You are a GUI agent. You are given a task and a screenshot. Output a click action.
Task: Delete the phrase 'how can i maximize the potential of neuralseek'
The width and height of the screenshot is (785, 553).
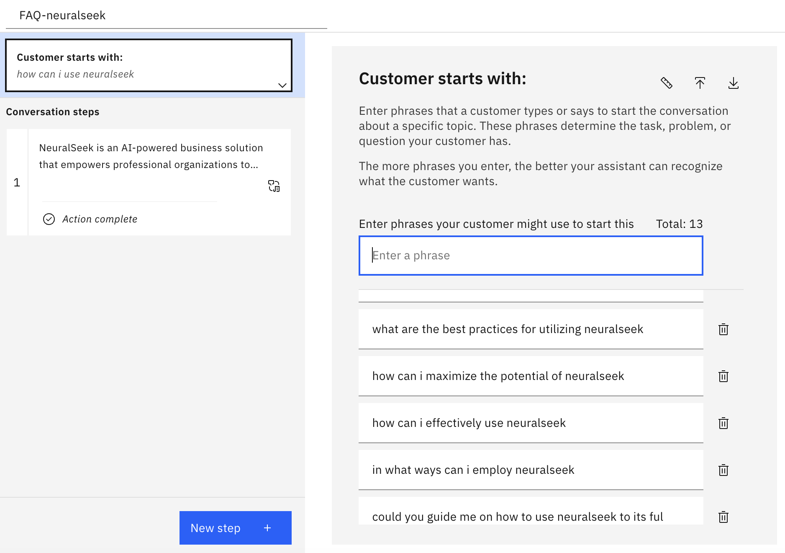click(723, 376)
